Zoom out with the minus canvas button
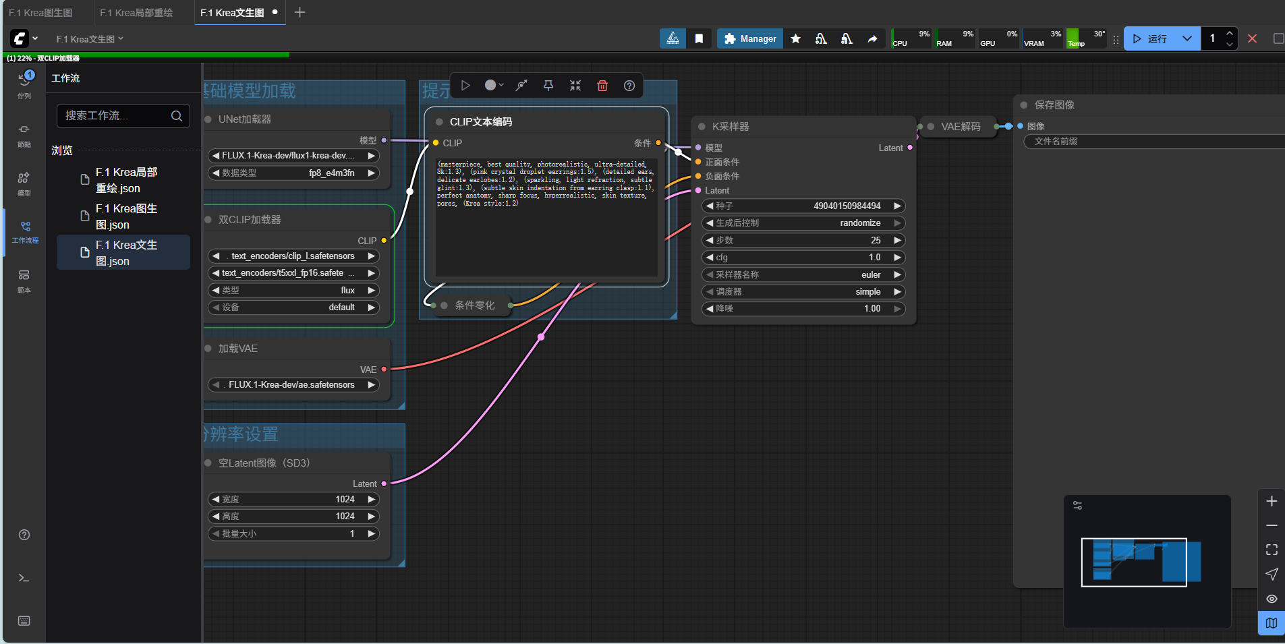 click(x=1272, y=525)
